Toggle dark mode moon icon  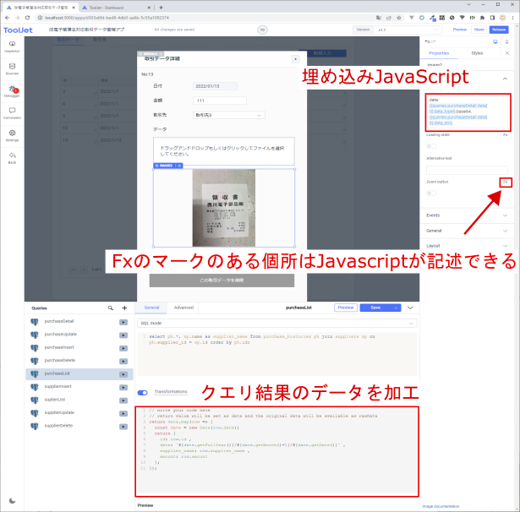13,500
